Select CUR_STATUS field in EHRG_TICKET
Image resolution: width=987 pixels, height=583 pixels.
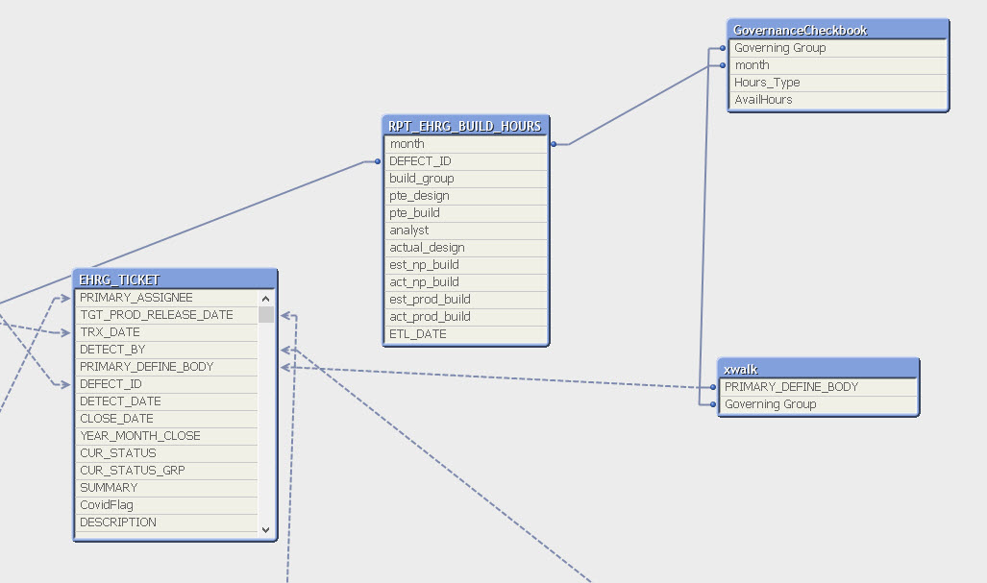pyautogui.click(x=166, y=452)
